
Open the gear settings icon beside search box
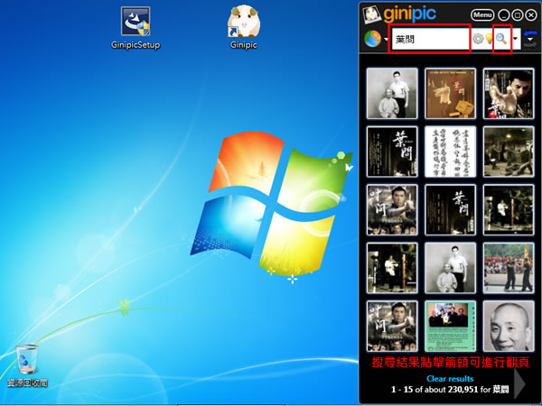pyautogui.click(x=478, y=39)
